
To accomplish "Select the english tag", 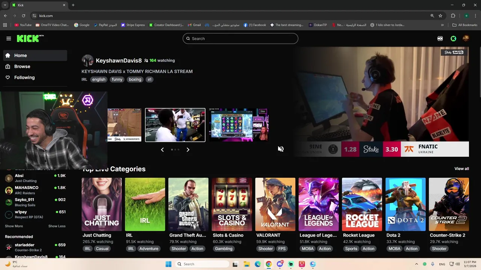I will [99, 79].
